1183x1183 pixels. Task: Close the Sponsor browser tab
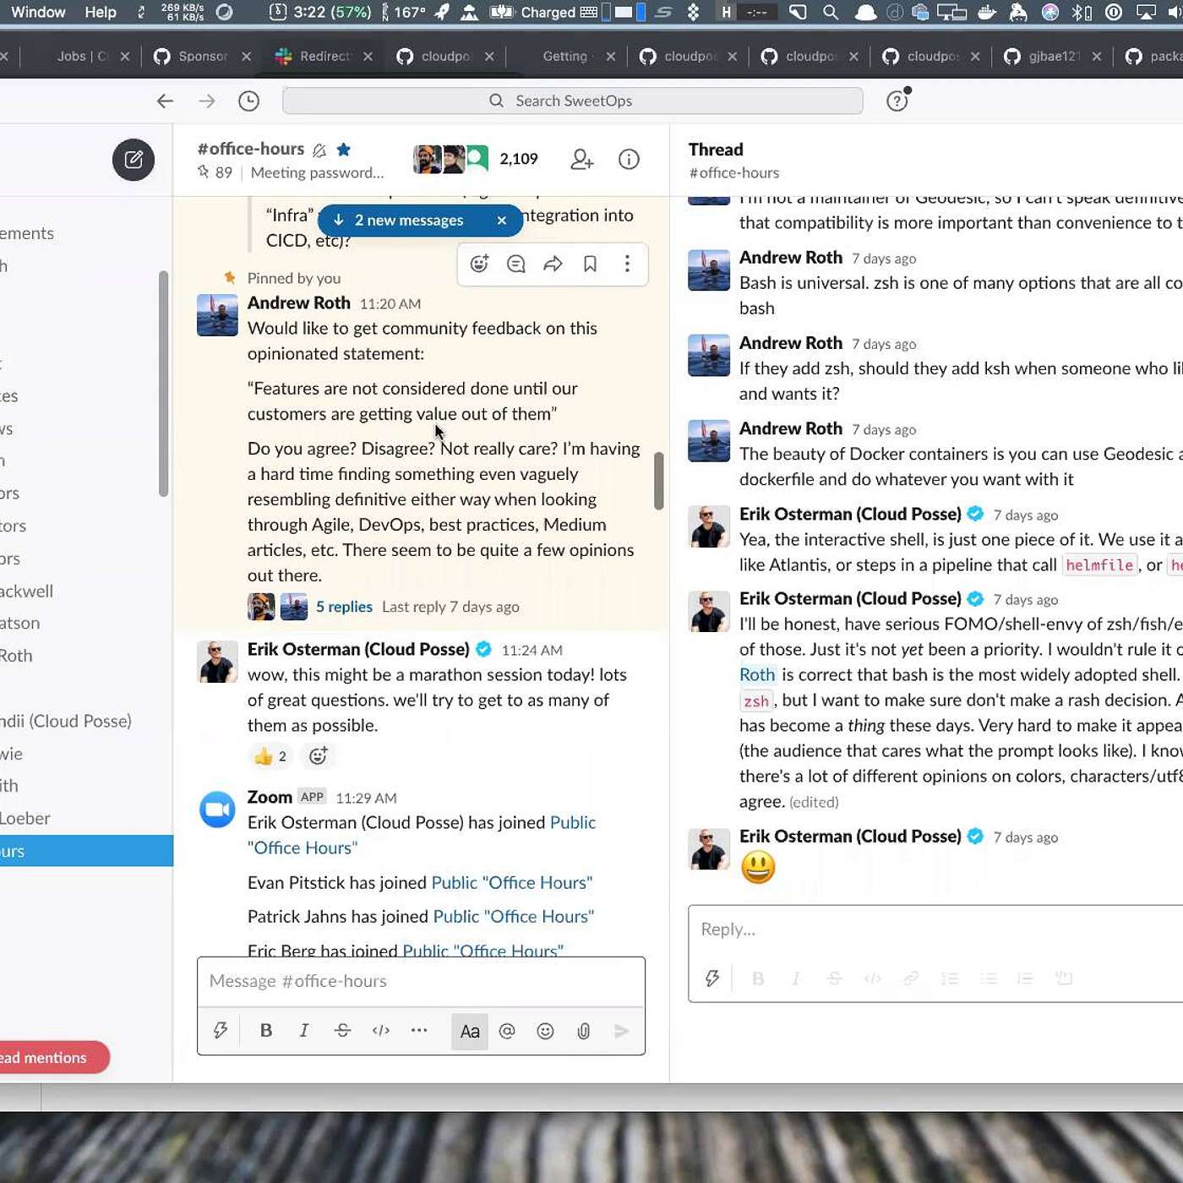[247, 56]
